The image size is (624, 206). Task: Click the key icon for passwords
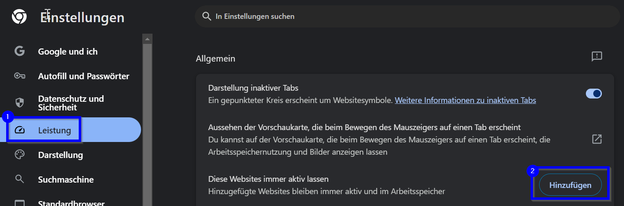click(19, 76)
